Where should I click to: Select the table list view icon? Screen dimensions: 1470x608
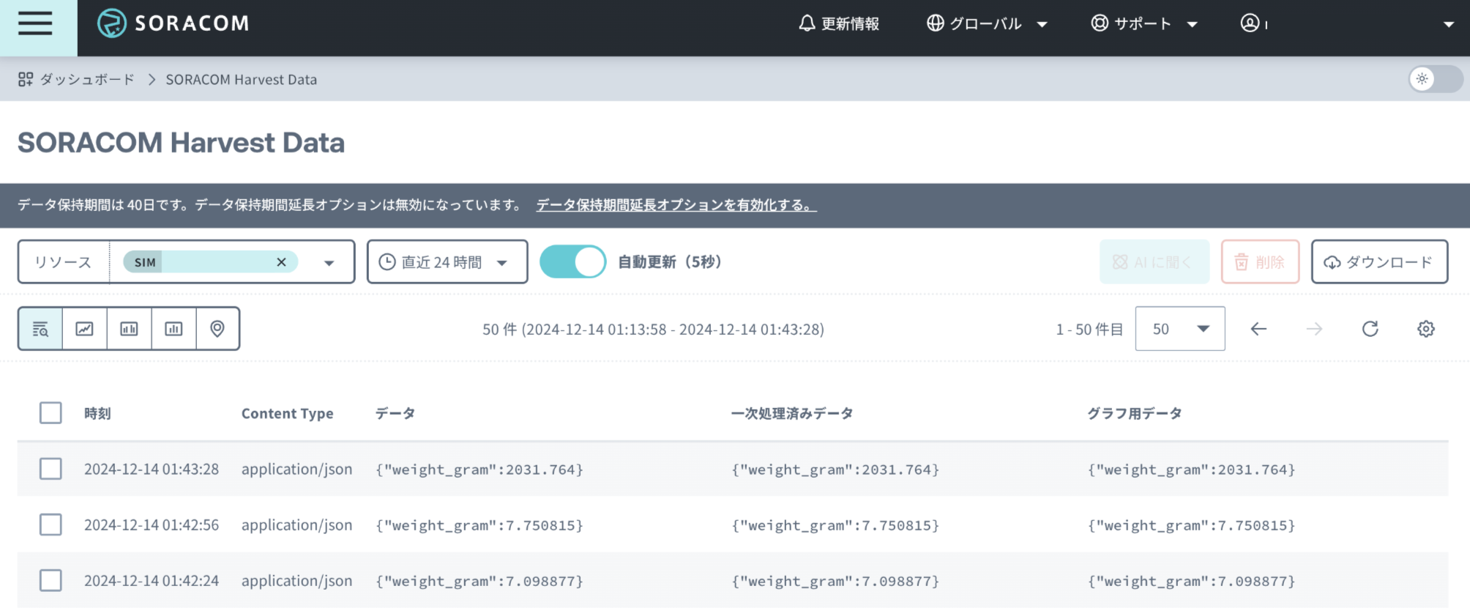[40, 329]
